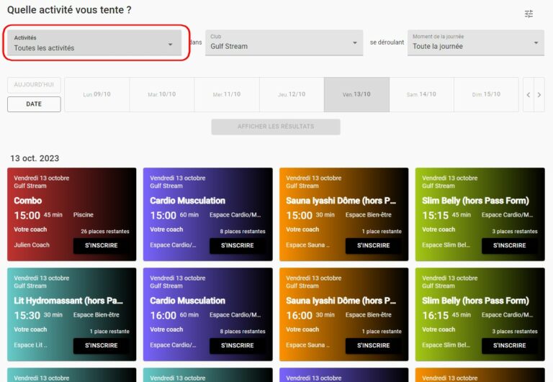The image size is (553, 382).
Task: Click the '13 oct. 2023' heading
Action: (x=35, y=158)
